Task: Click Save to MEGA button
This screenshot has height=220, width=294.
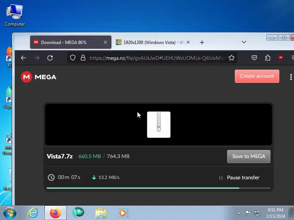Action: tap(249, 157)
